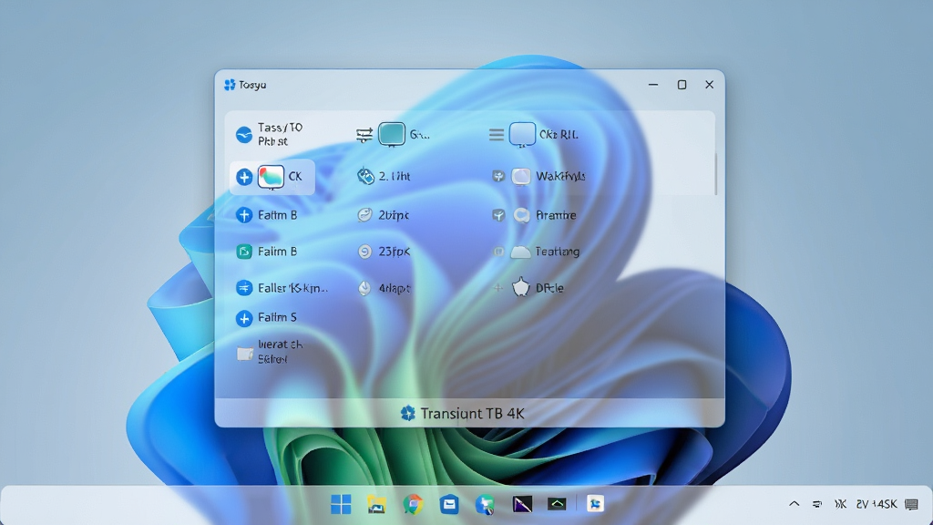Select the 2. l7ht text entry

pos(395,176)
